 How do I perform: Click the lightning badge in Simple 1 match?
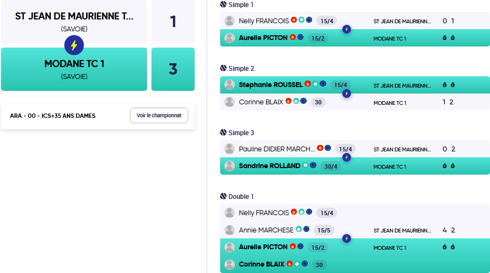347,29
